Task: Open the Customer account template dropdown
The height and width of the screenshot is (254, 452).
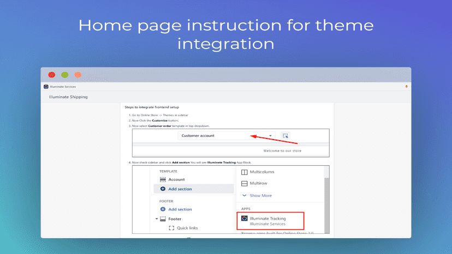Action: pos(227,136)
